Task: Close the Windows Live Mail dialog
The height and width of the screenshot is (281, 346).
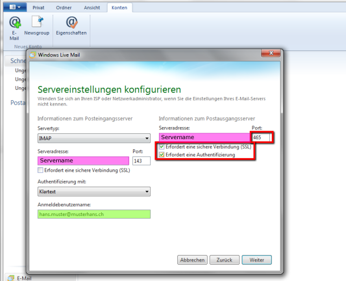Action: [269, 54]
